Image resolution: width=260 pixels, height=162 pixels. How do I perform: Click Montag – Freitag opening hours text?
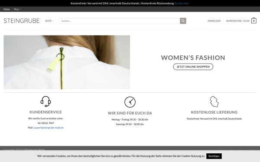(130, 120)
